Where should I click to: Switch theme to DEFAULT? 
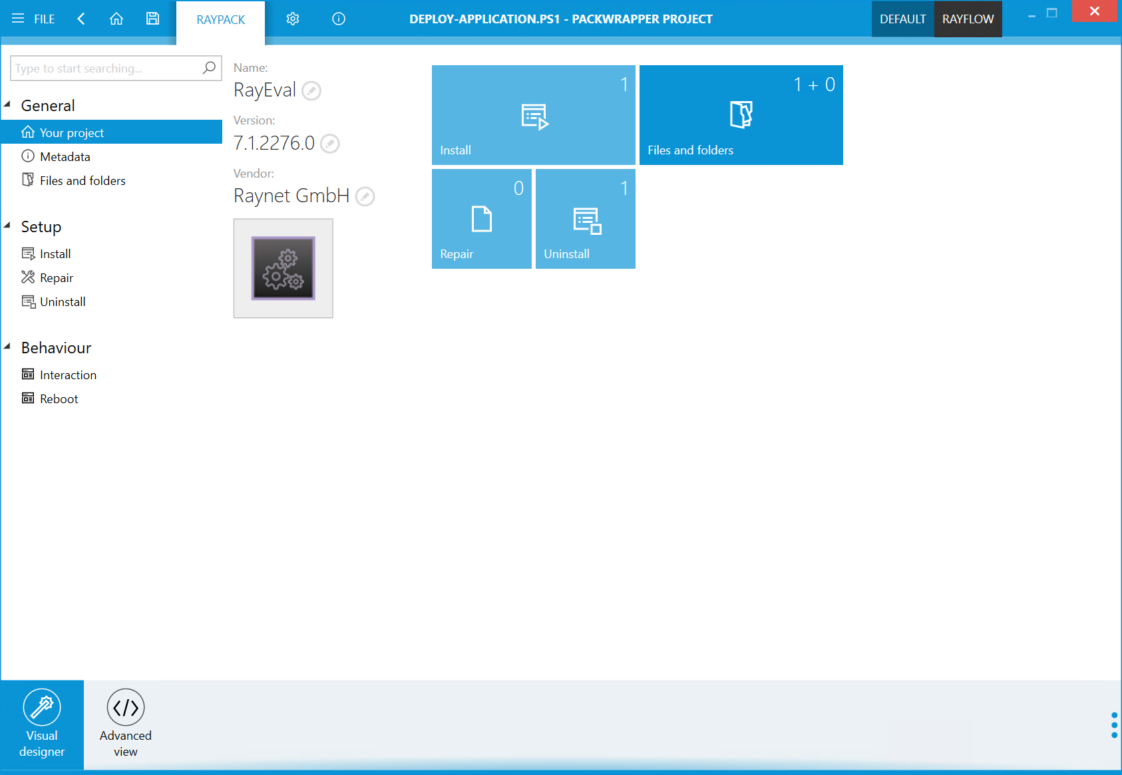902,19
